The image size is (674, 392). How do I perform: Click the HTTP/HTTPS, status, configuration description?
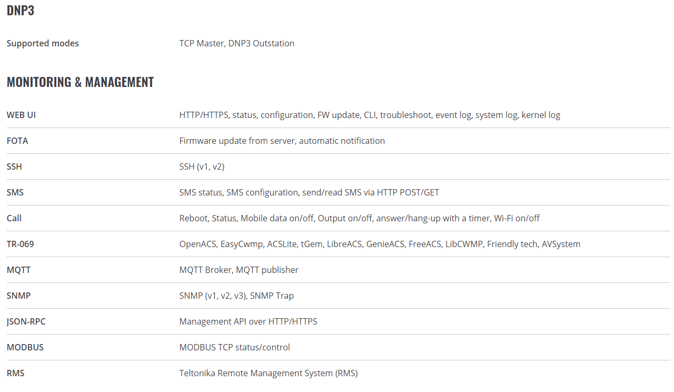click(370, 115)
